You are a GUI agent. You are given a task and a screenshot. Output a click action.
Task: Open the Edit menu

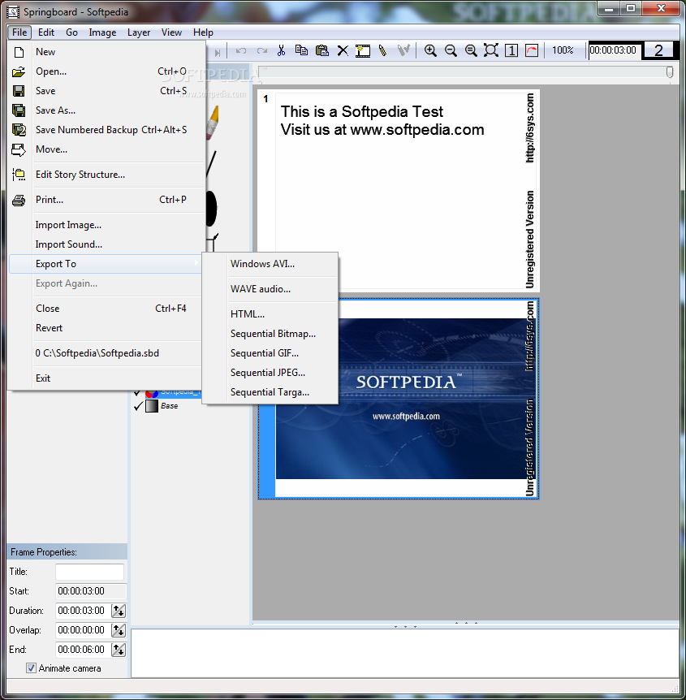click(46, 32)
